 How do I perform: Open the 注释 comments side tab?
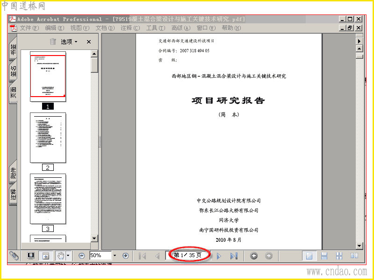pyautogui.click(x=14, y=194)
